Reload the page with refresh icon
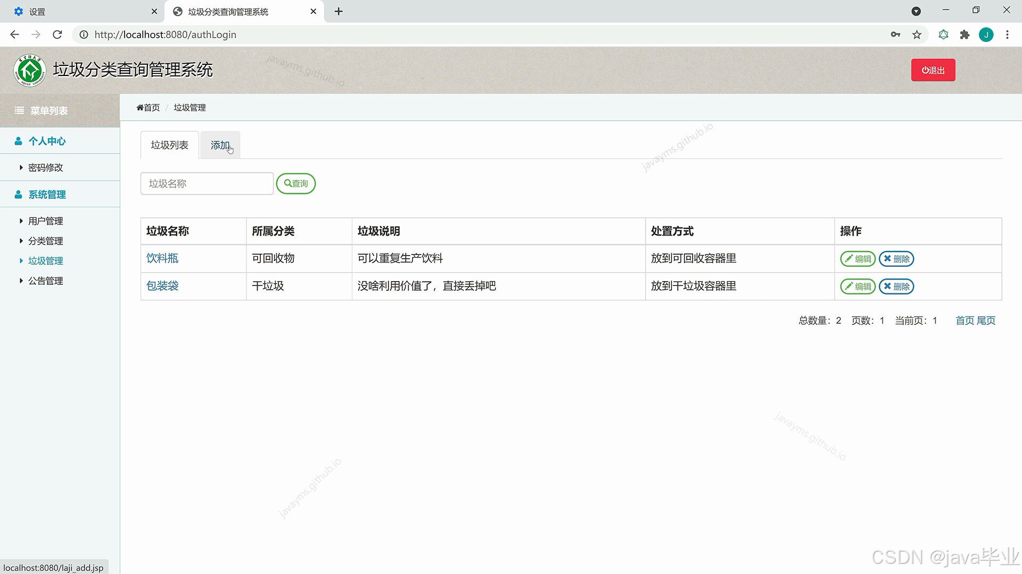Viewport: 1022px width, 574px height. [x=57, y=35]
